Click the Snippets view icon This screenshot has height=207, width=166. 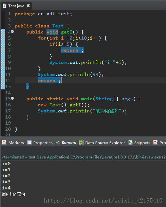point(130,142)
